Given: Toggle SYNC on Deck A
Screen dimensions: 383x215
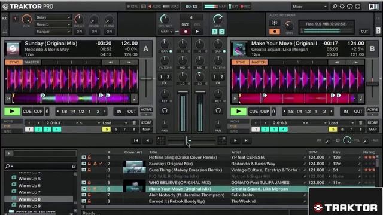Looking at the screenshot, I should pos(14,62).
